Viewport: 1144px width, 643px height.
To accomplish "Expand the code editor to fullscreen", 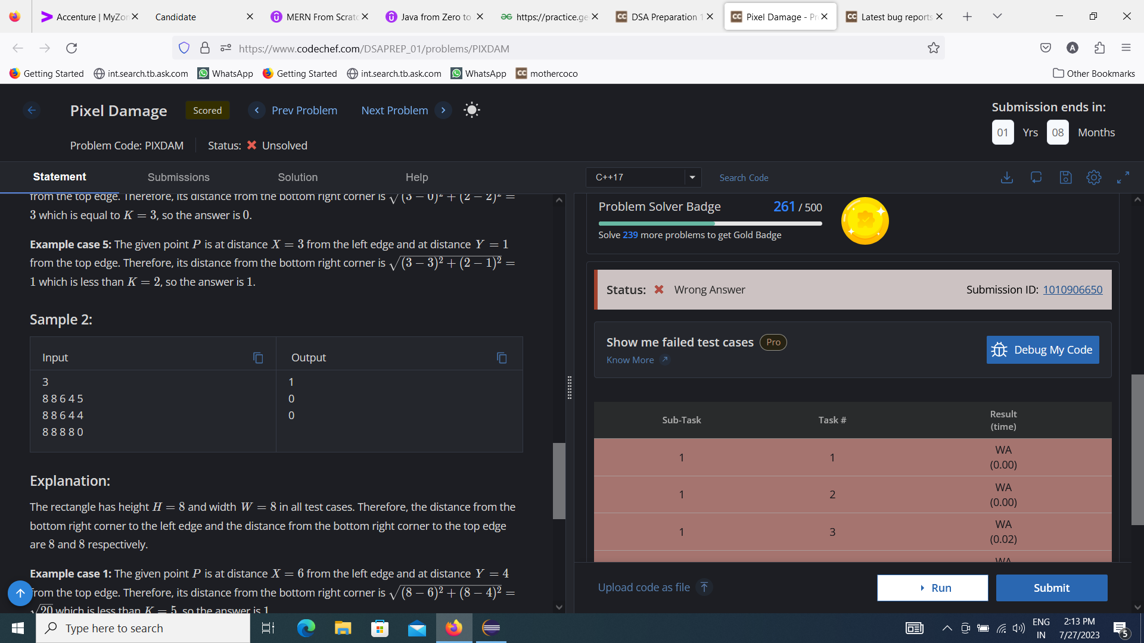I will click(x=1123, y=177).
